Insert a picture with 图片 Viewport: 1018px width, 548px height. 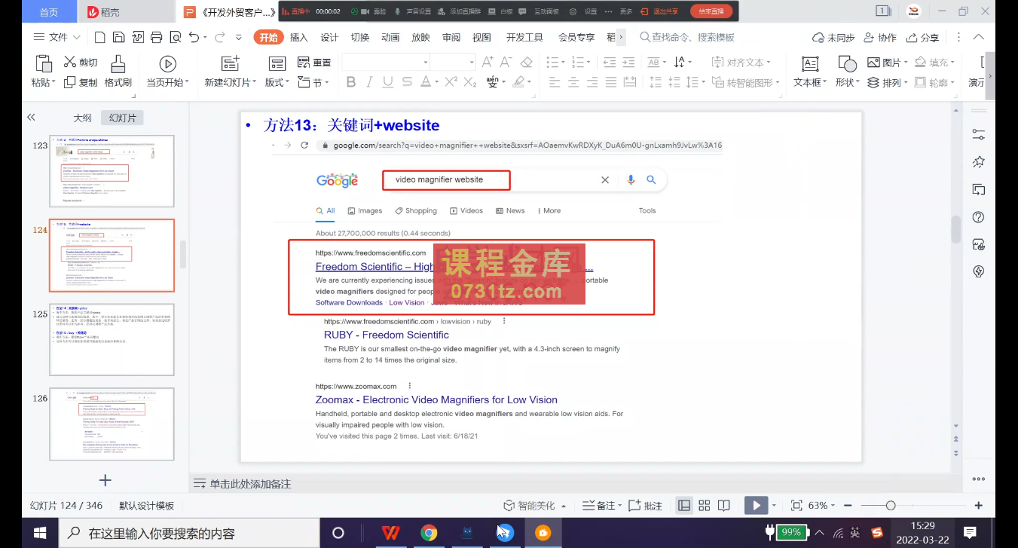(x=887, y=63)
